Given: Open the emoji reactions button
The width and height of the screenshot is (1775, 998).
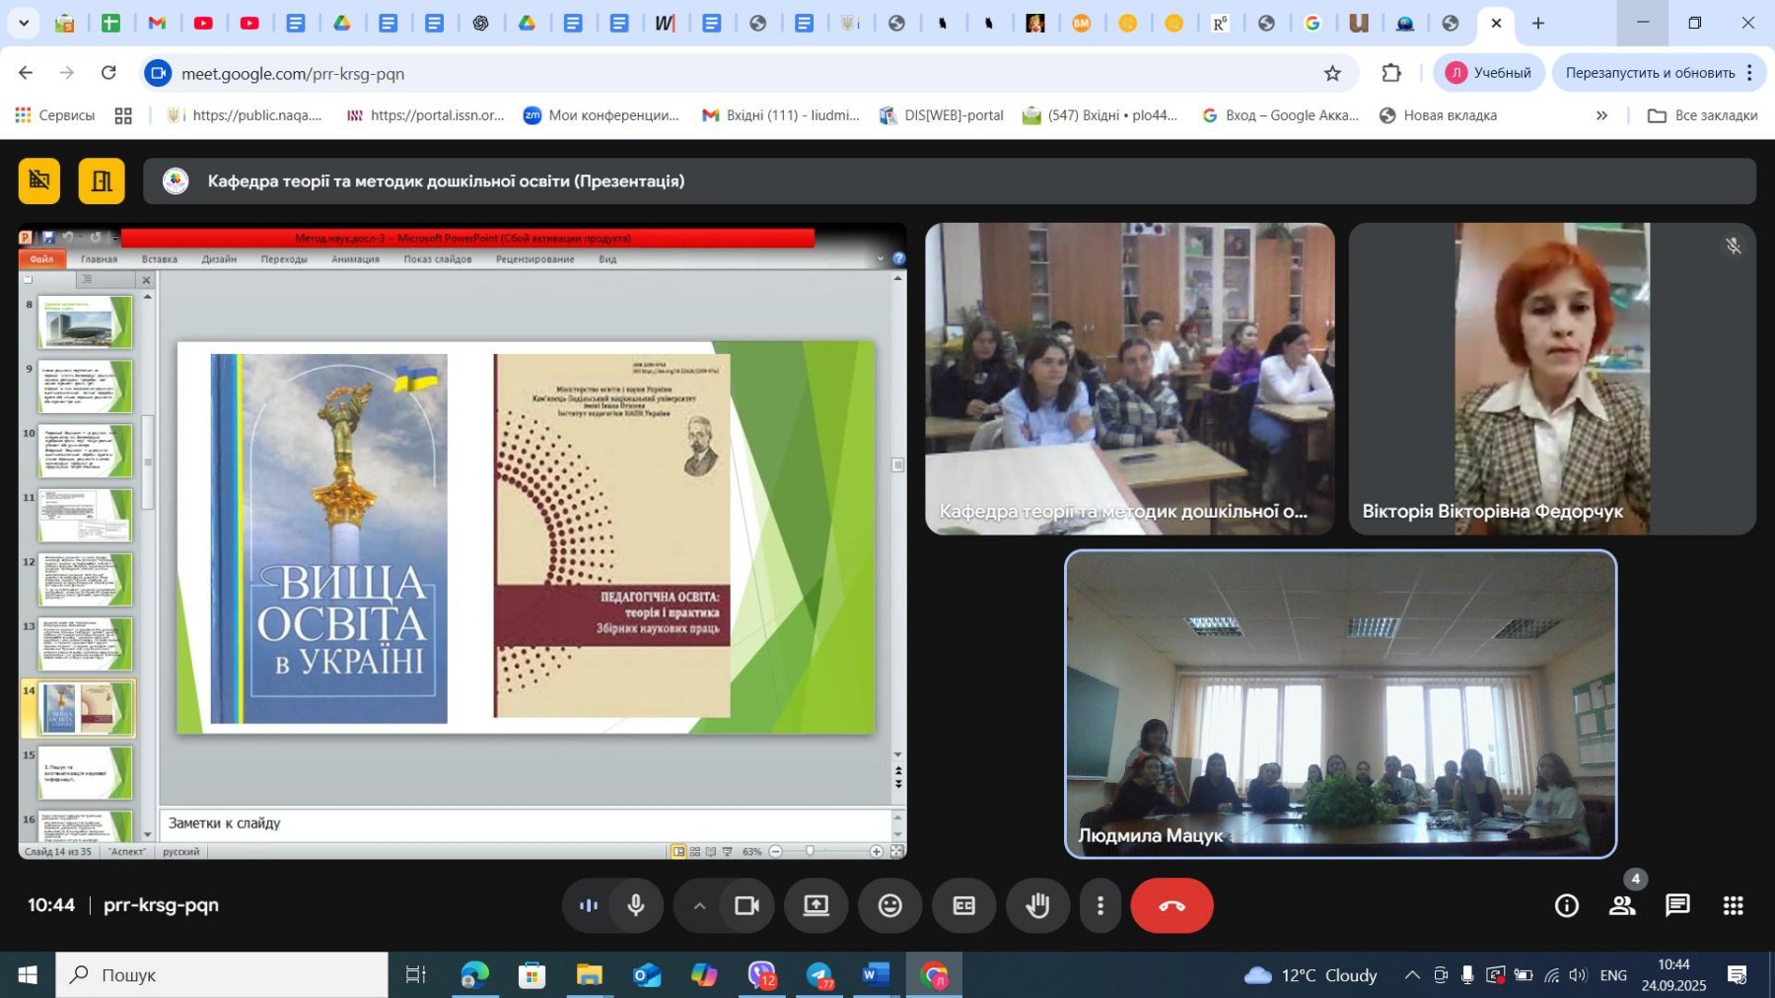Looking at the screenshot, I should (x=889, y=905).
